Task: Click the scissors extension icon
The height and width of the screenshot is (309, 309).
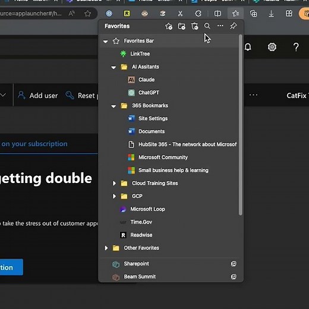Action: click(180, 14)
